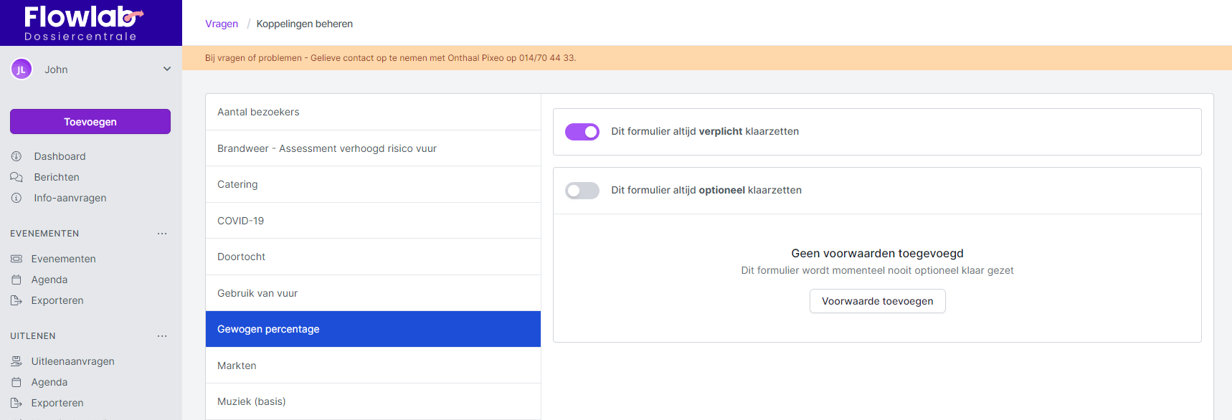1232x420 pixels.
Task: Click the Exporteren icon under Evenementen
Action: coord(16,300)
